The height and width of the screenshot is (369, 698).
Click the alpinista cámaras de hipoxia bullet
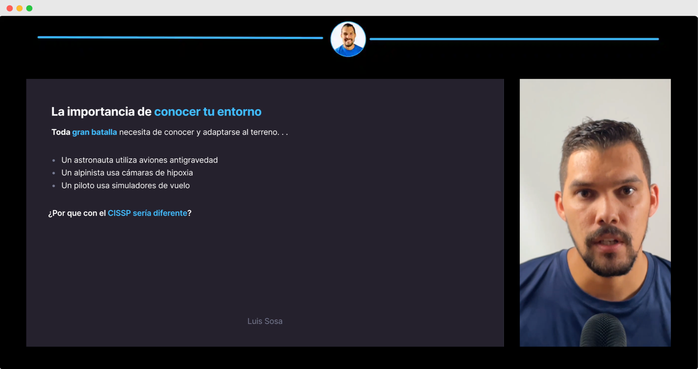(x=127, y=173)
